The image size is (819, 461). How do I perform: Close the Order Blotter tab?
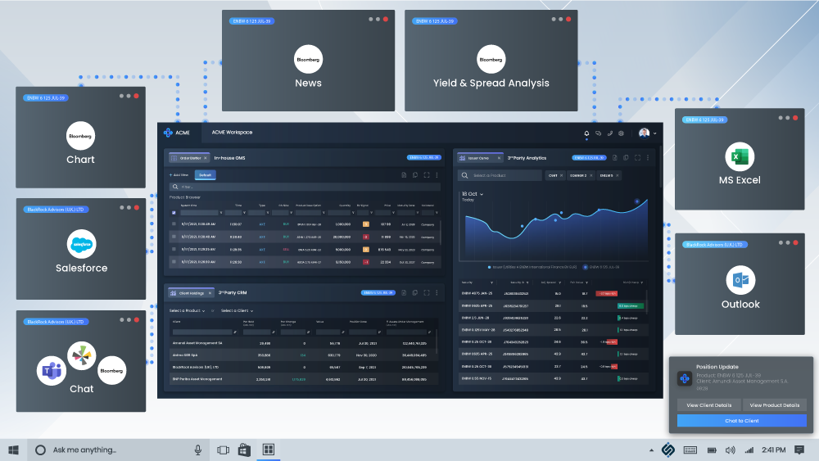coord(206,158)
